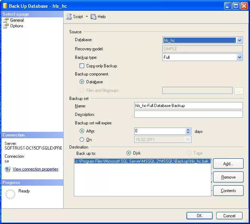Enable the Copy-only Backup checkbox
250x224 pixels.
(x=82, y=66)
